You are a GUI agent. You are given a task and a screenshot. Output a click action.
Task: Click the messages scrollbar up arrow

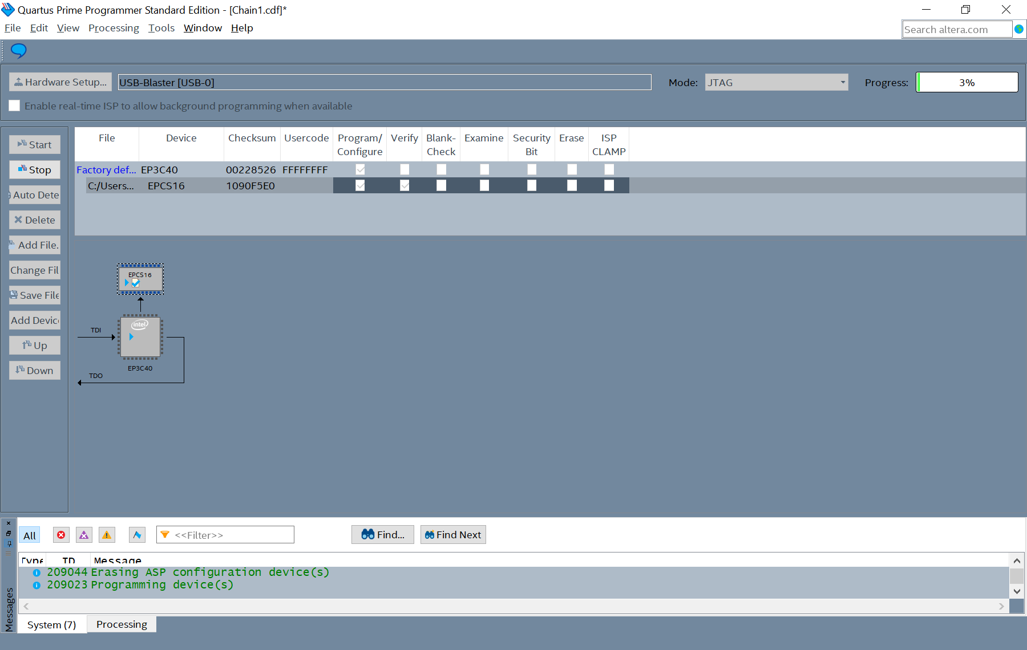tap(1017, 560)
